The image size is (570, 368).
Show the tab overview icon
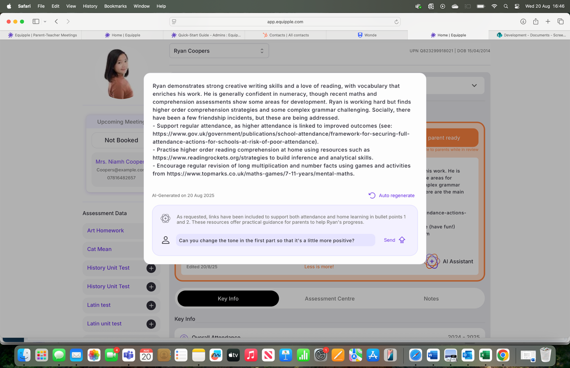(560, 21)
